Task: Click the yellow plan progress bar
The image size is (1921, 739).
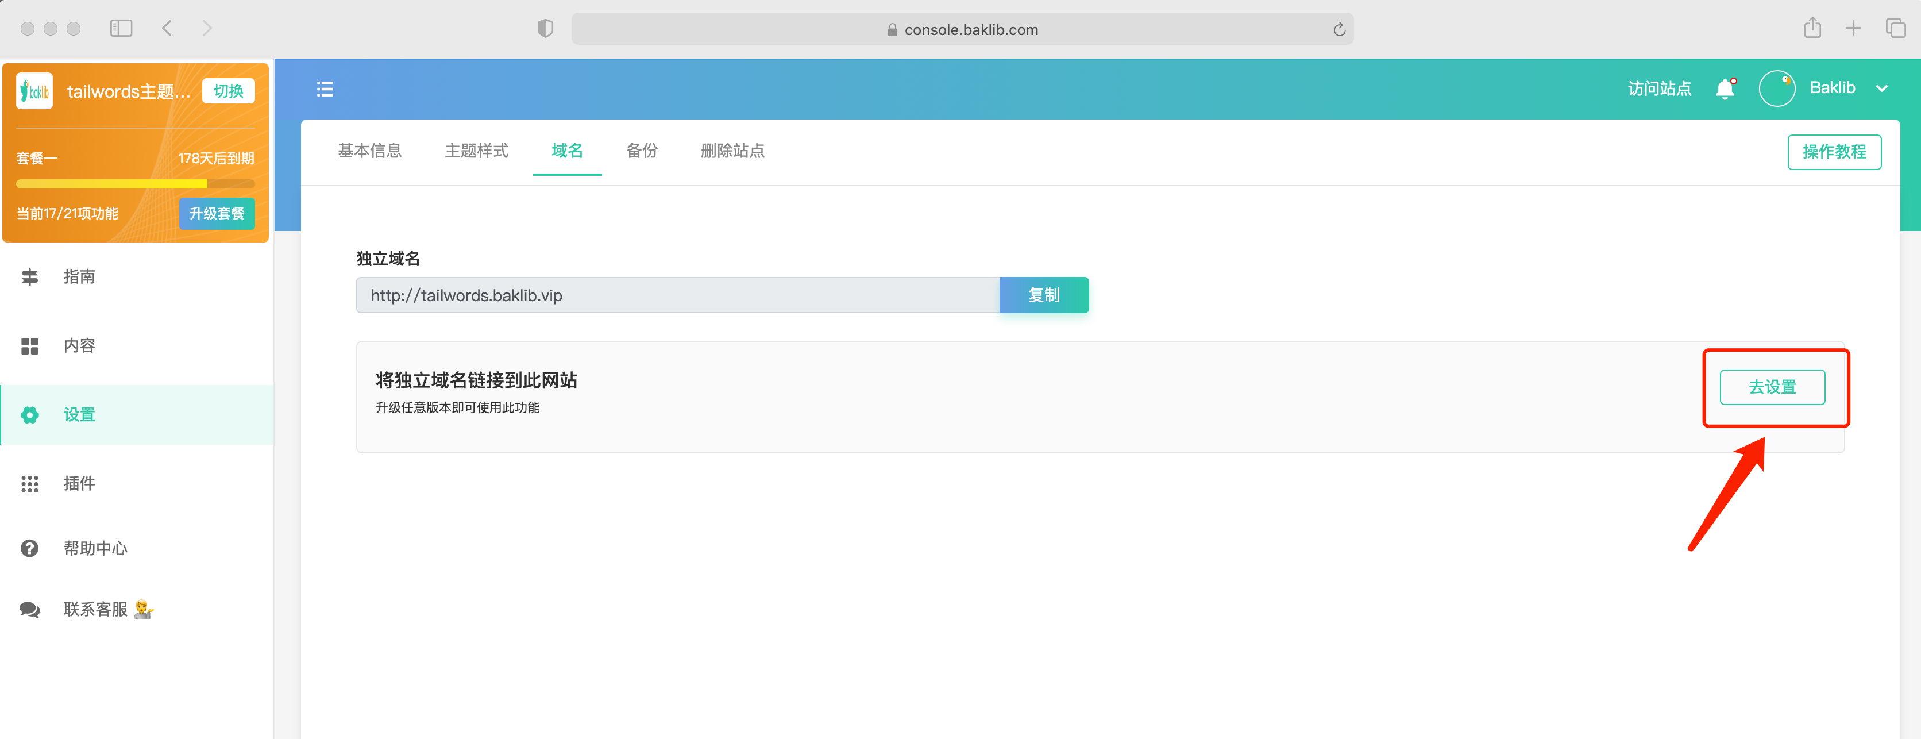Action: click(135, 184)
